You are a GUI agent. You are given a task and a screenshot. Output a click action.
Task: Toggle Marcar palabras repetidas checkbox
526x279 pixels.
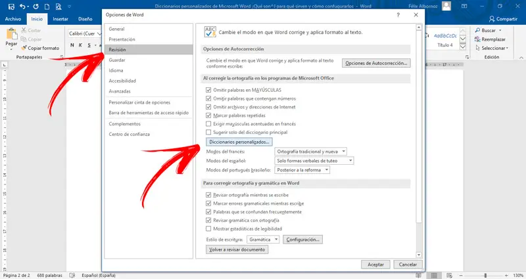tap(208, 116)
